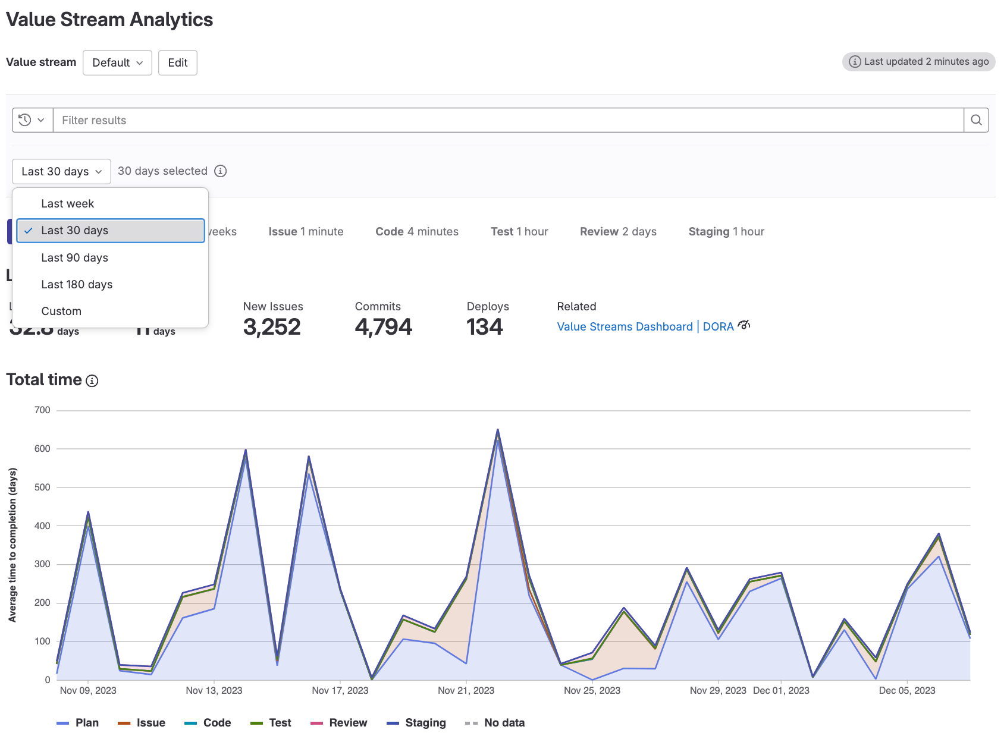Click the info icon beside "30 days selected"

click(x=220, y=171)
